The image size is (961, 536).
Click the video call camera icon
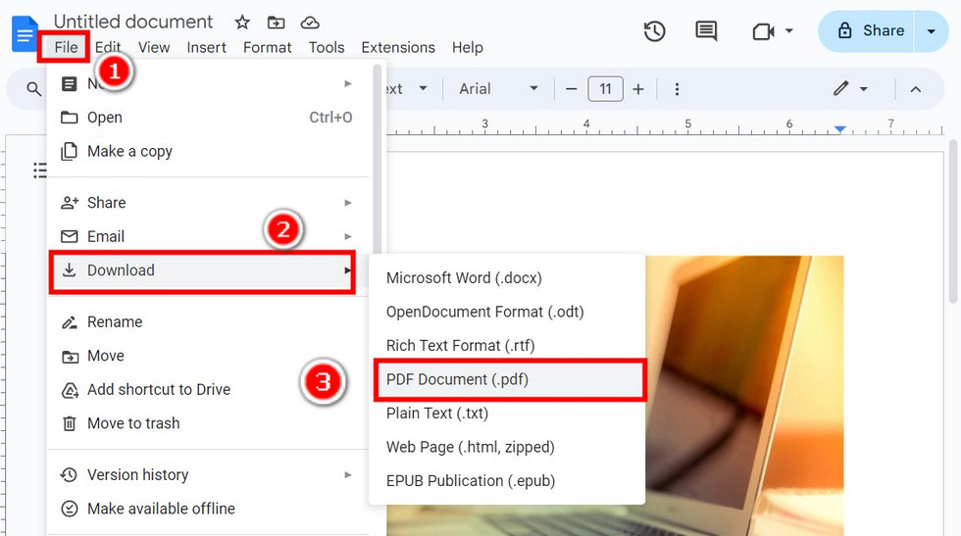(764, 31)
